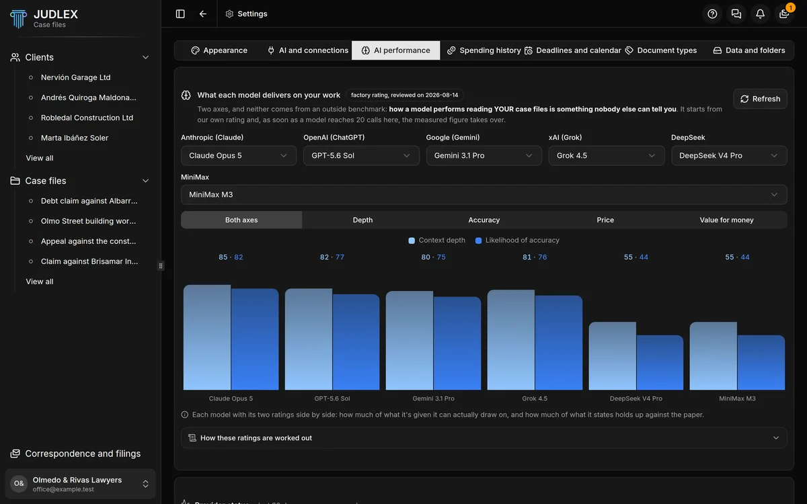Go back using the left arrow icon
The height and width of the screenshot is (504, 807).
(203, 13)
